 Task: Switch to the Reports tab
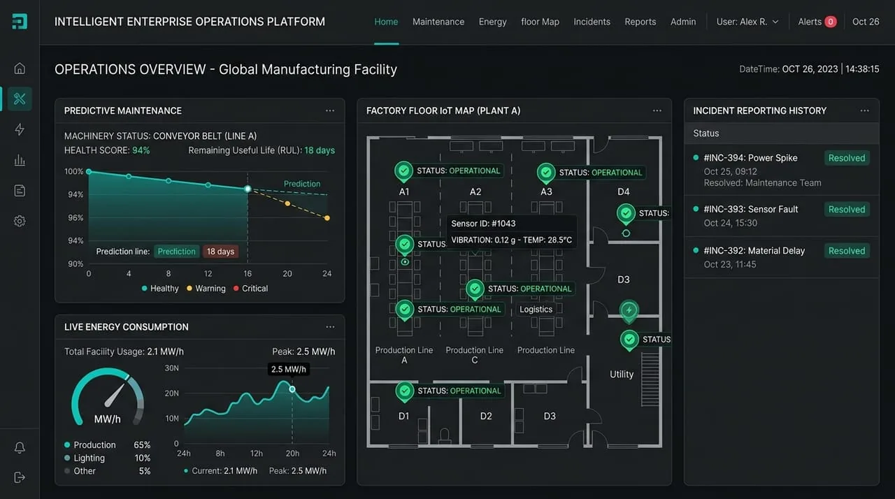tap(640, 22)
